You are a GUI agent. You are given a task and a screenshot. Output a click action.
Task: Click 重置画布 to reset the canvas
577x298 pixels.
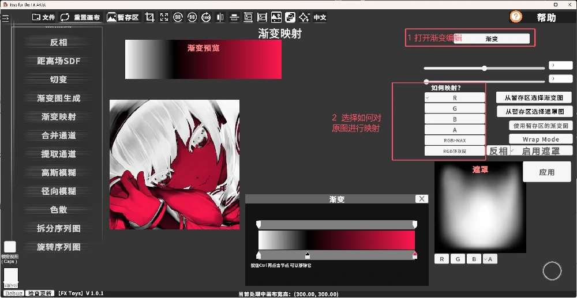coord(81,17)
